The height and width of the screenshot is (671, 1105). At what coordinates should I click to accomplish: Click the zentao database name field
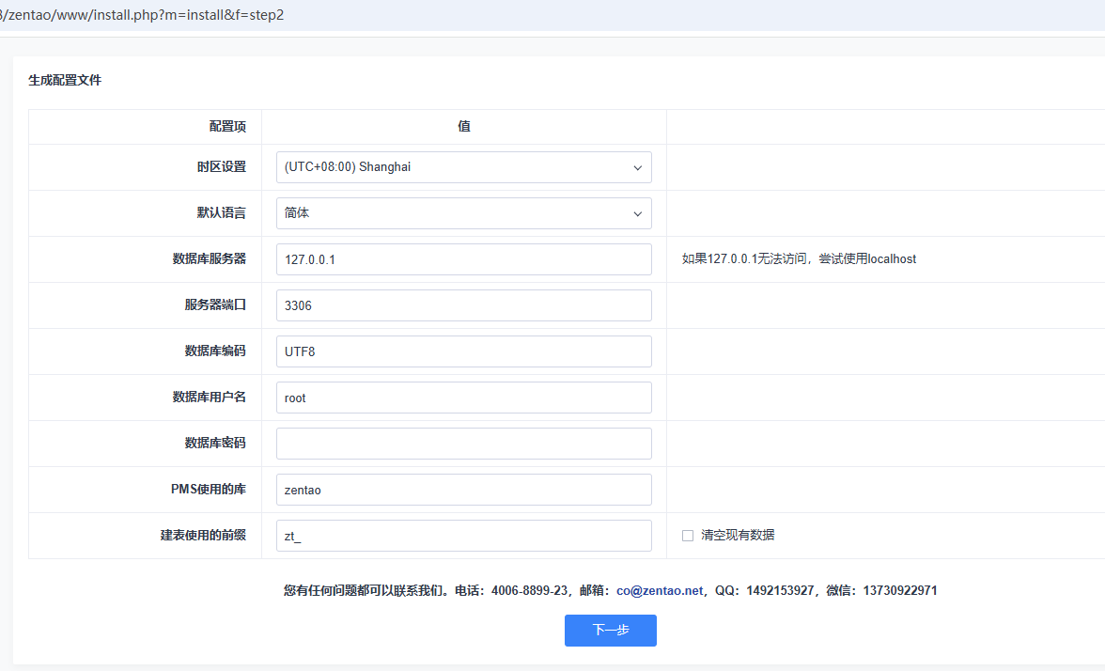tap(463, 489)
